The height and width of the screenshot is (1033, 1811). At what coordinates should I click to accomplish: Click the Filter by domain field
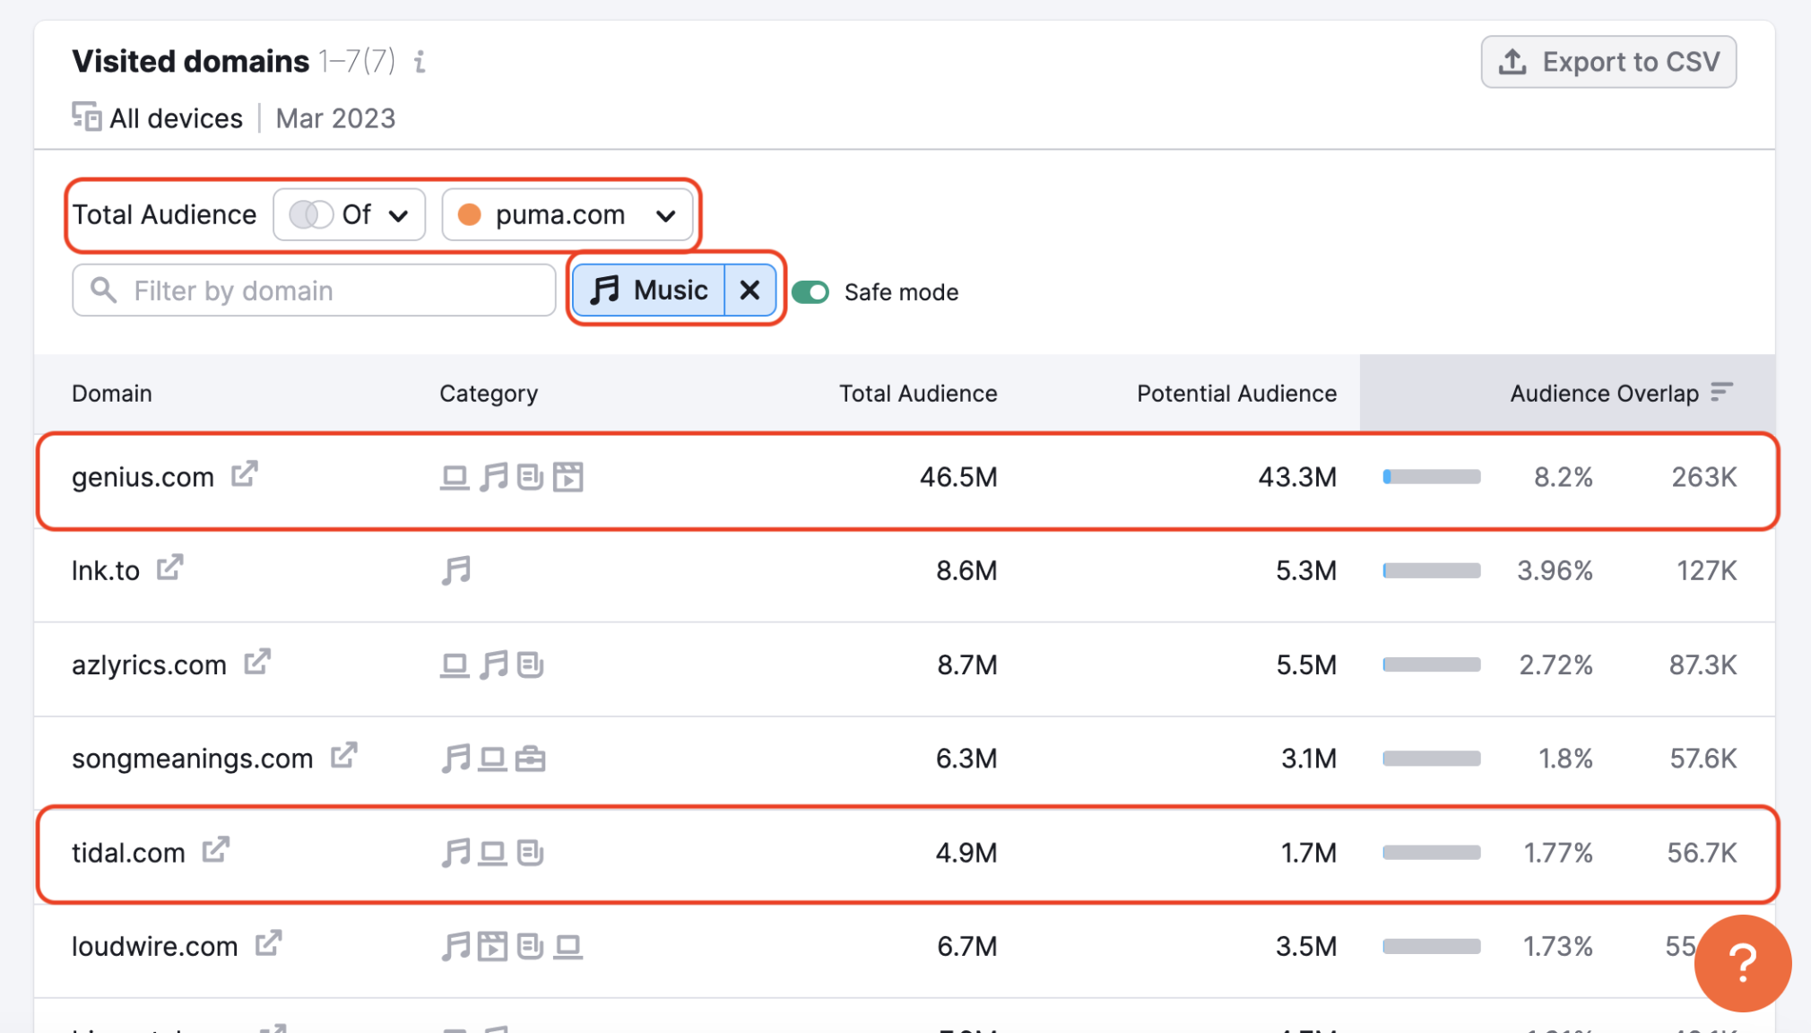coord(314,290)
